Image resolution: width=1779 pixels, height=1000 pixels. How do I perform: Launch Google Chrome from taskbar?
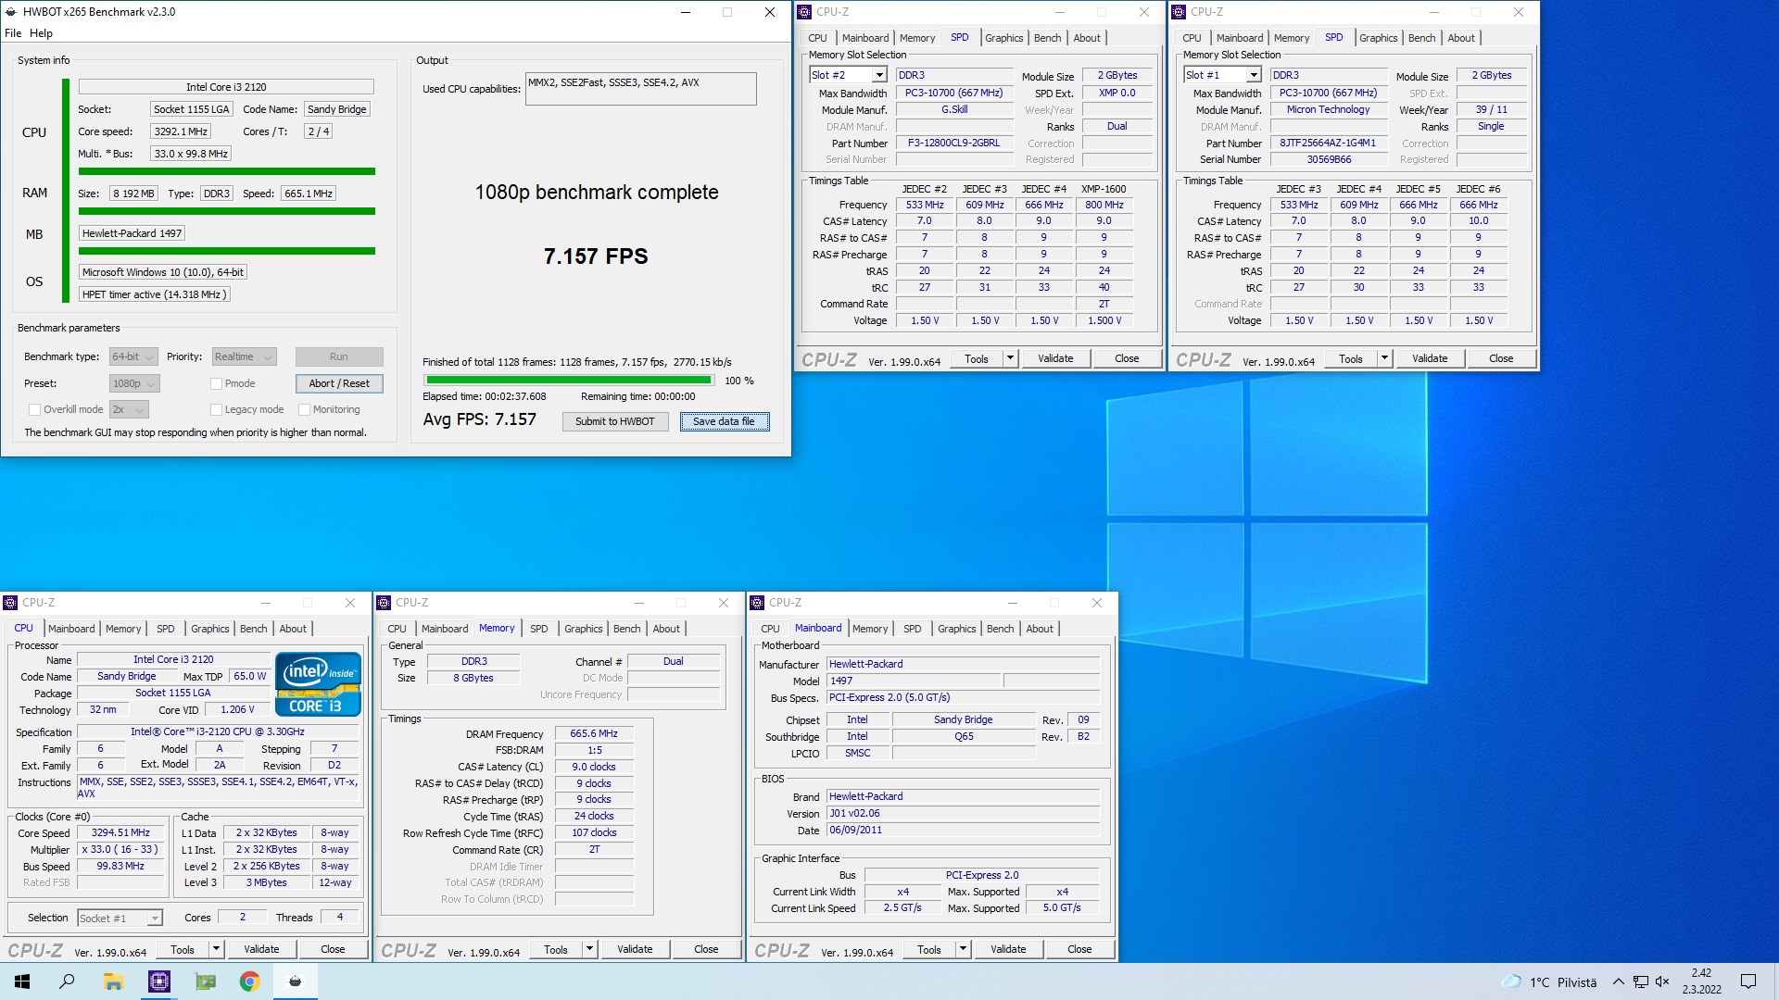tap(249, 981)
